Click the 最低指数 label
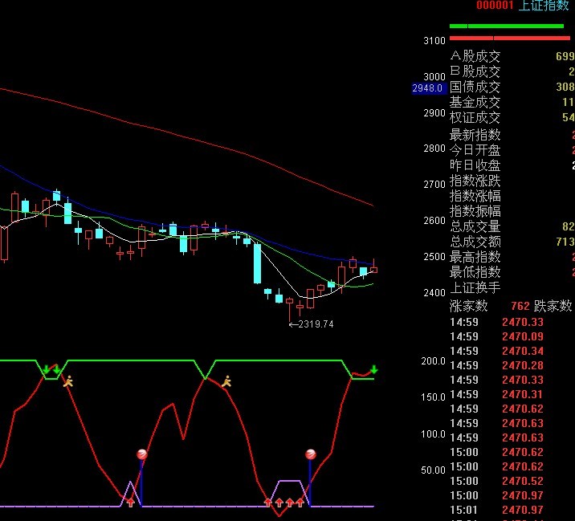575x521 pixels. coord(475,272)
